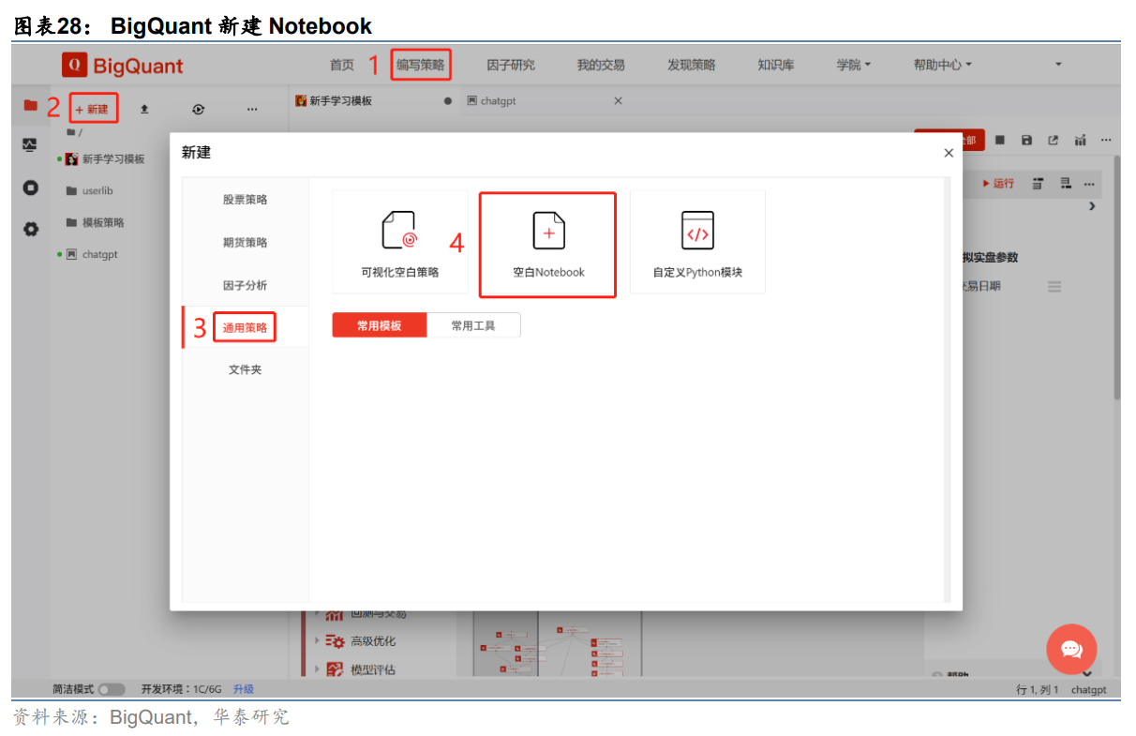This screenshot has width=1136, height=736.
Task: Click the BigQuant logo
Action: point(123,66)
